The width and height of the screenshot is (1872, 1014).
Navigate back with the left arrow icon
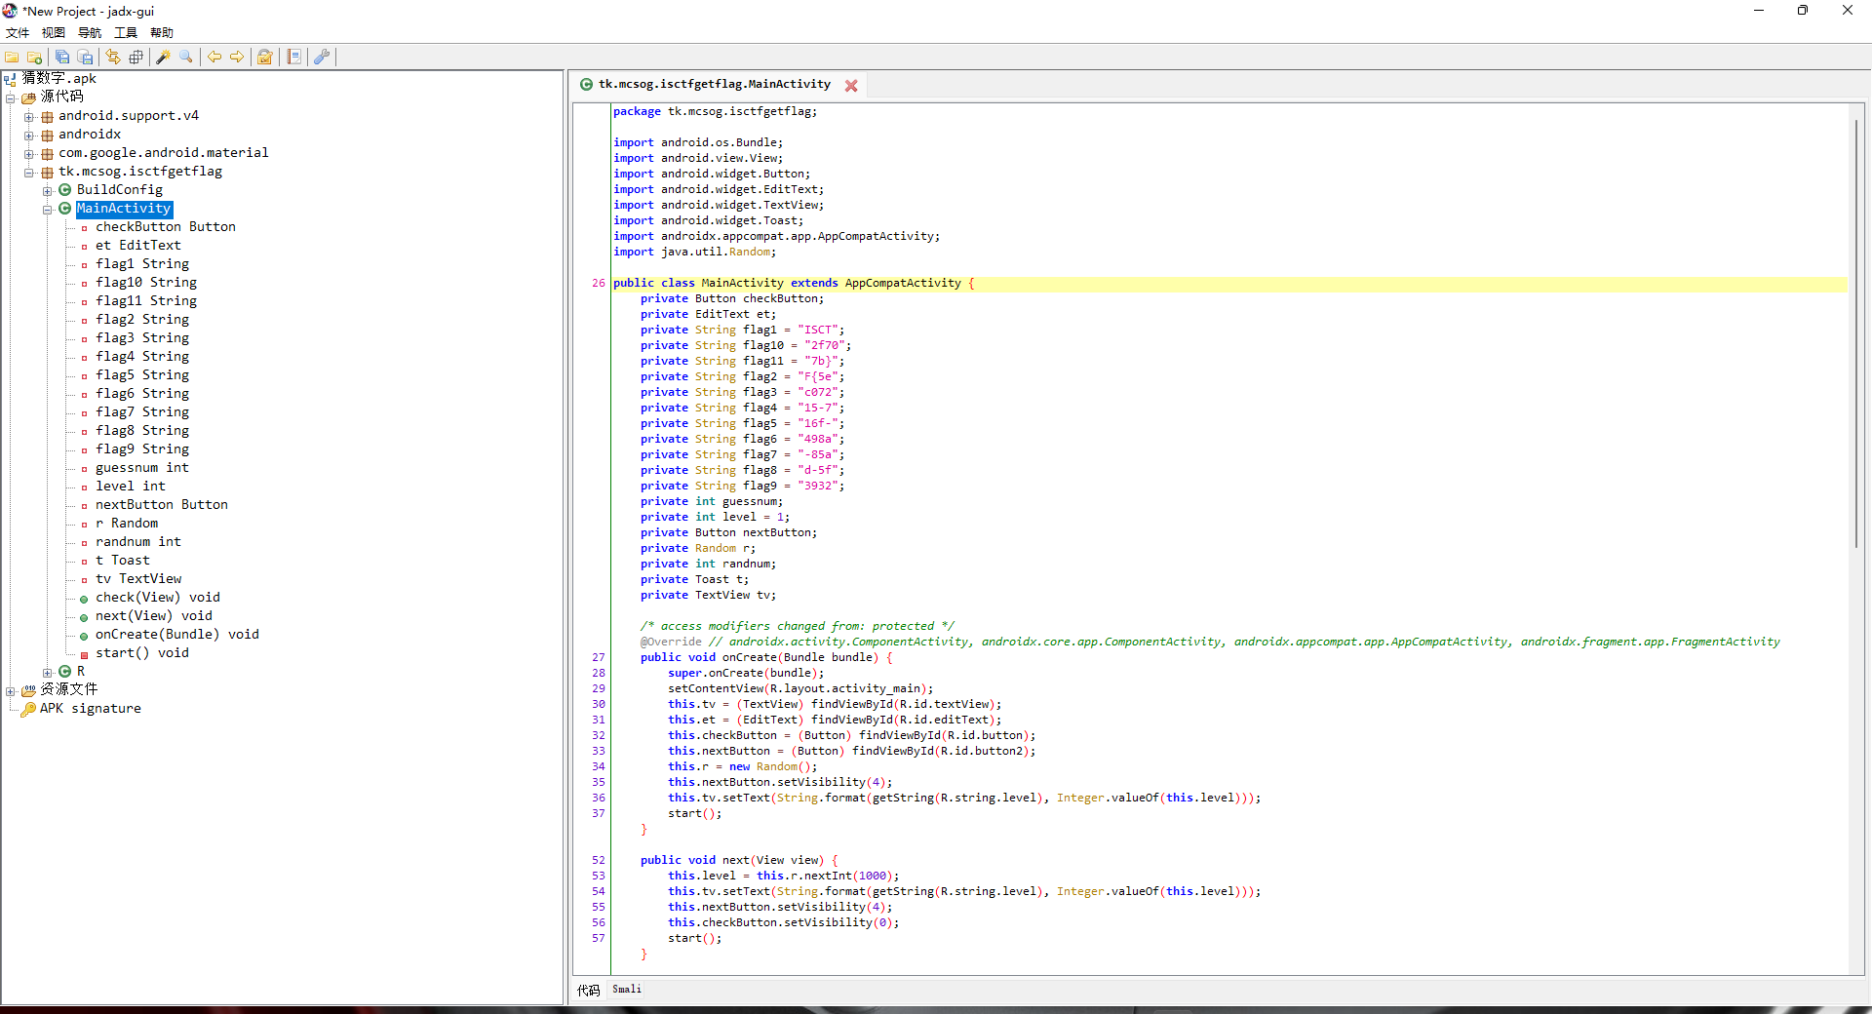coord(214,58)
